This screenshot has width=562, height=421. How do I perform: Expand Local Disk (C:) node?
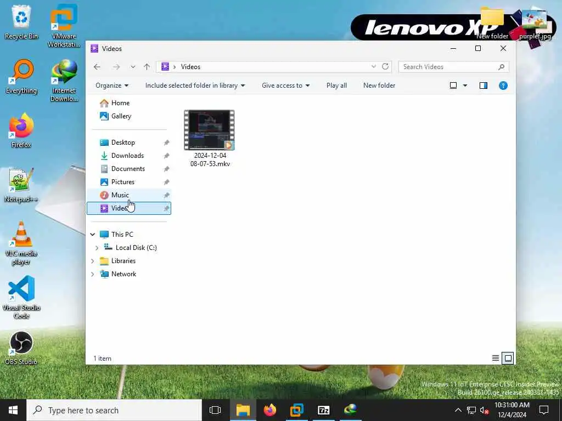point(97,248)
